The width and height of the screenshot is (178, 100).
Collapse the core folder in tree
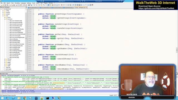[3, 16]
